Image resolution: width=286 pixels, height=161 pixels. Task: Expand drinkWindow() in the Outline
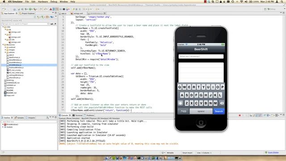[x=3, y=124]
